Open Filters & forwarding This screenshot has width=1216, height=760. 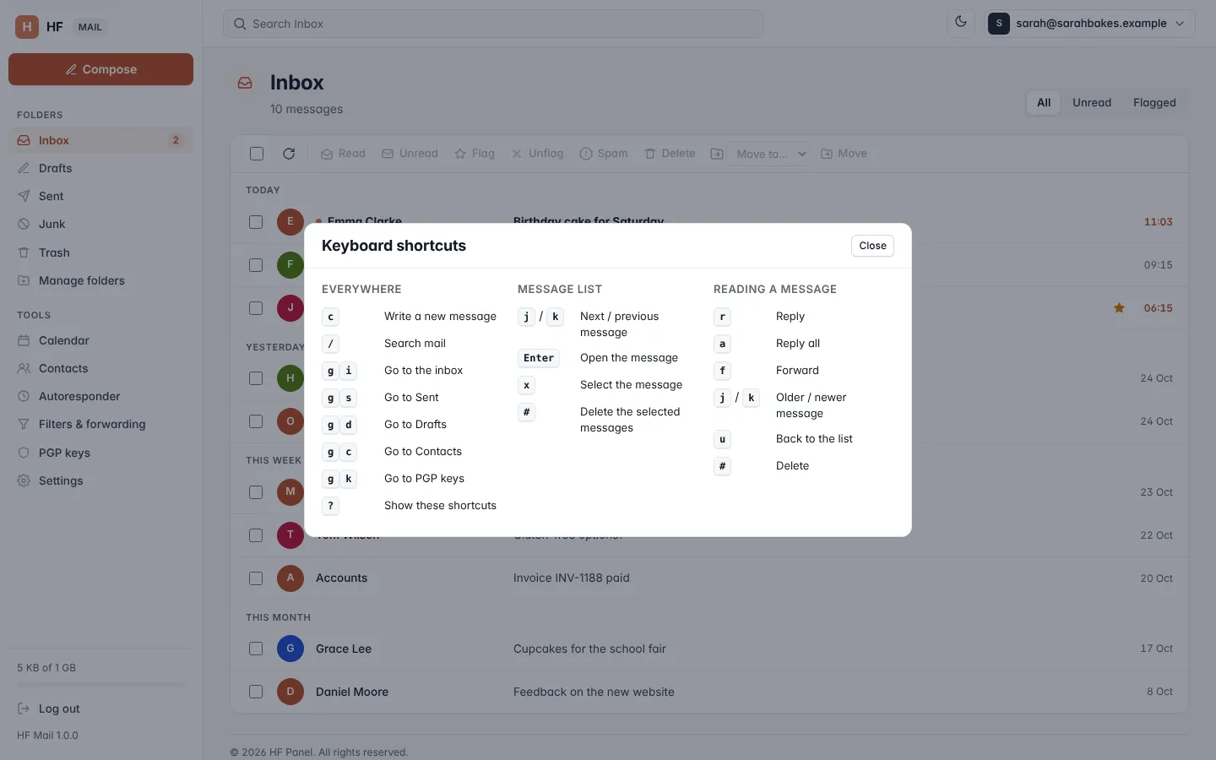100,424
